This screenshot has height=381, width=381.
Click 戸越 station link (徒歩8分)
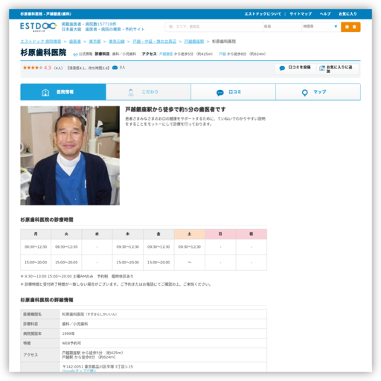pos(222,54)
